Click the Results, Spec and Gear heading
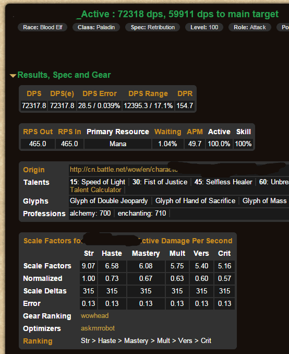Image resolution: width=289 pixels, height=354 pixels. click(64, 75)
